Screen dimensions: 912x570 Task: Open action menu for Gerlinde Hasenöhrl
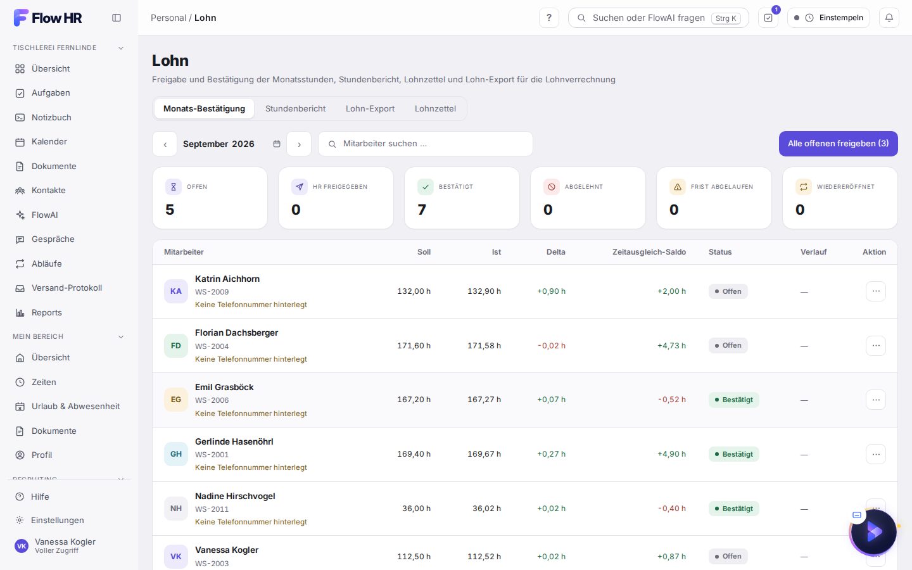pos(876,454)
